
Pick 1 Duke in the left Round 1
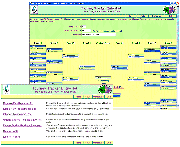tap(38, 46)
